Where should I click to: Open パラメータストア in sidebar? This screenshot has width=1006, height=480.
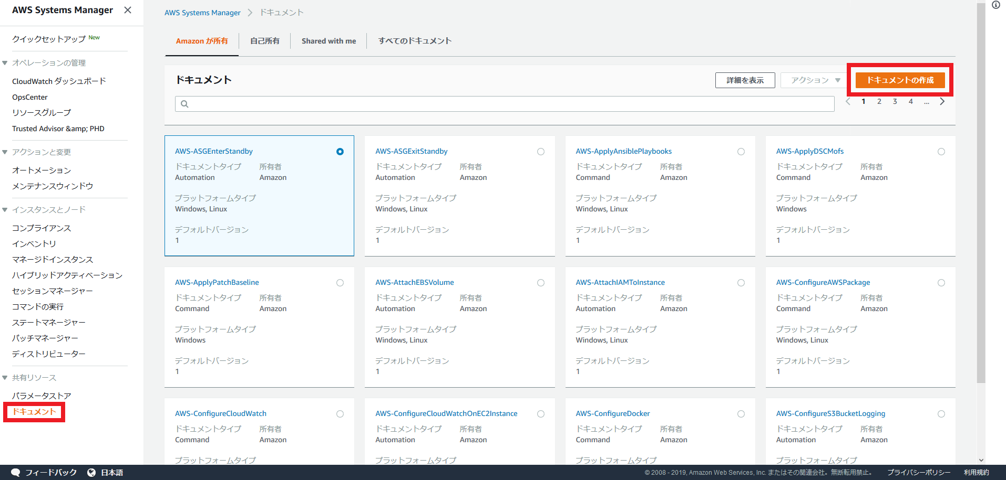pos(42,396)
